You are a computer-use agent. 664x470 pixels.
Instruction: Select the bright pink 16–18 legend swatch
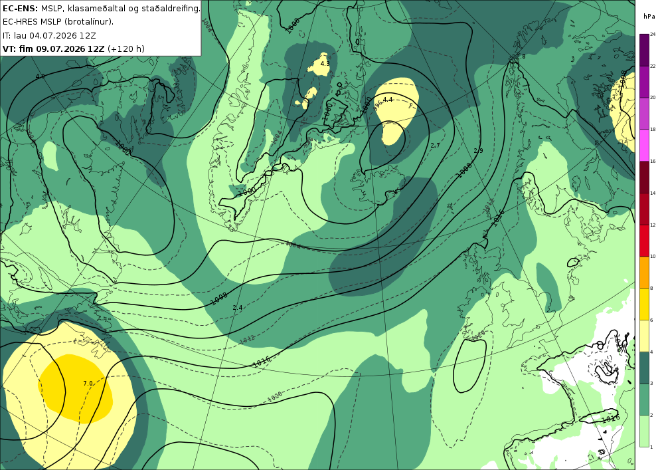[644, 146]
